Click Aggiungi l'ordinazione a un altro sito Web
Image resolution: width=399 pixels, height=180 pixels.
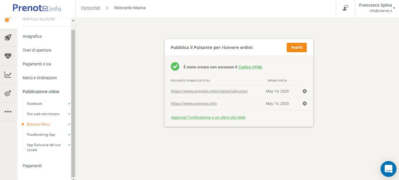click(208, 118)
